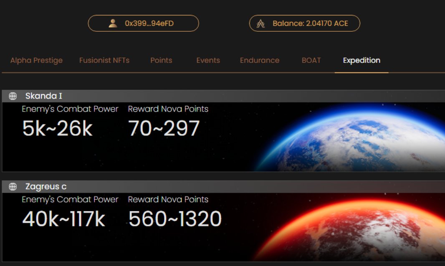Click the 560~1320 reward points value
Viewport: 445px width, 266px height.
tap(175, 219)
